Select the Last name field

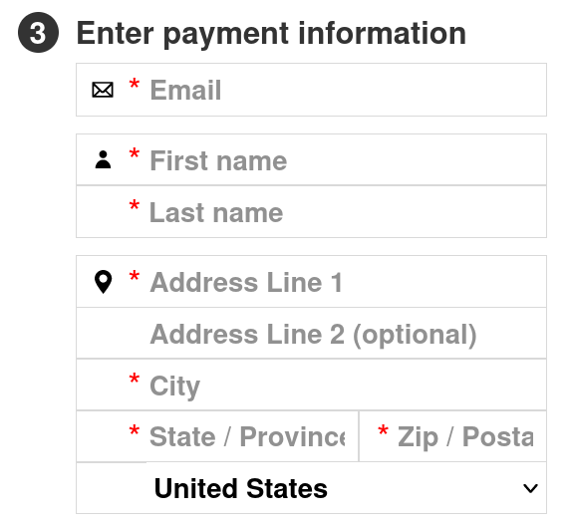[x=311, y=212]
